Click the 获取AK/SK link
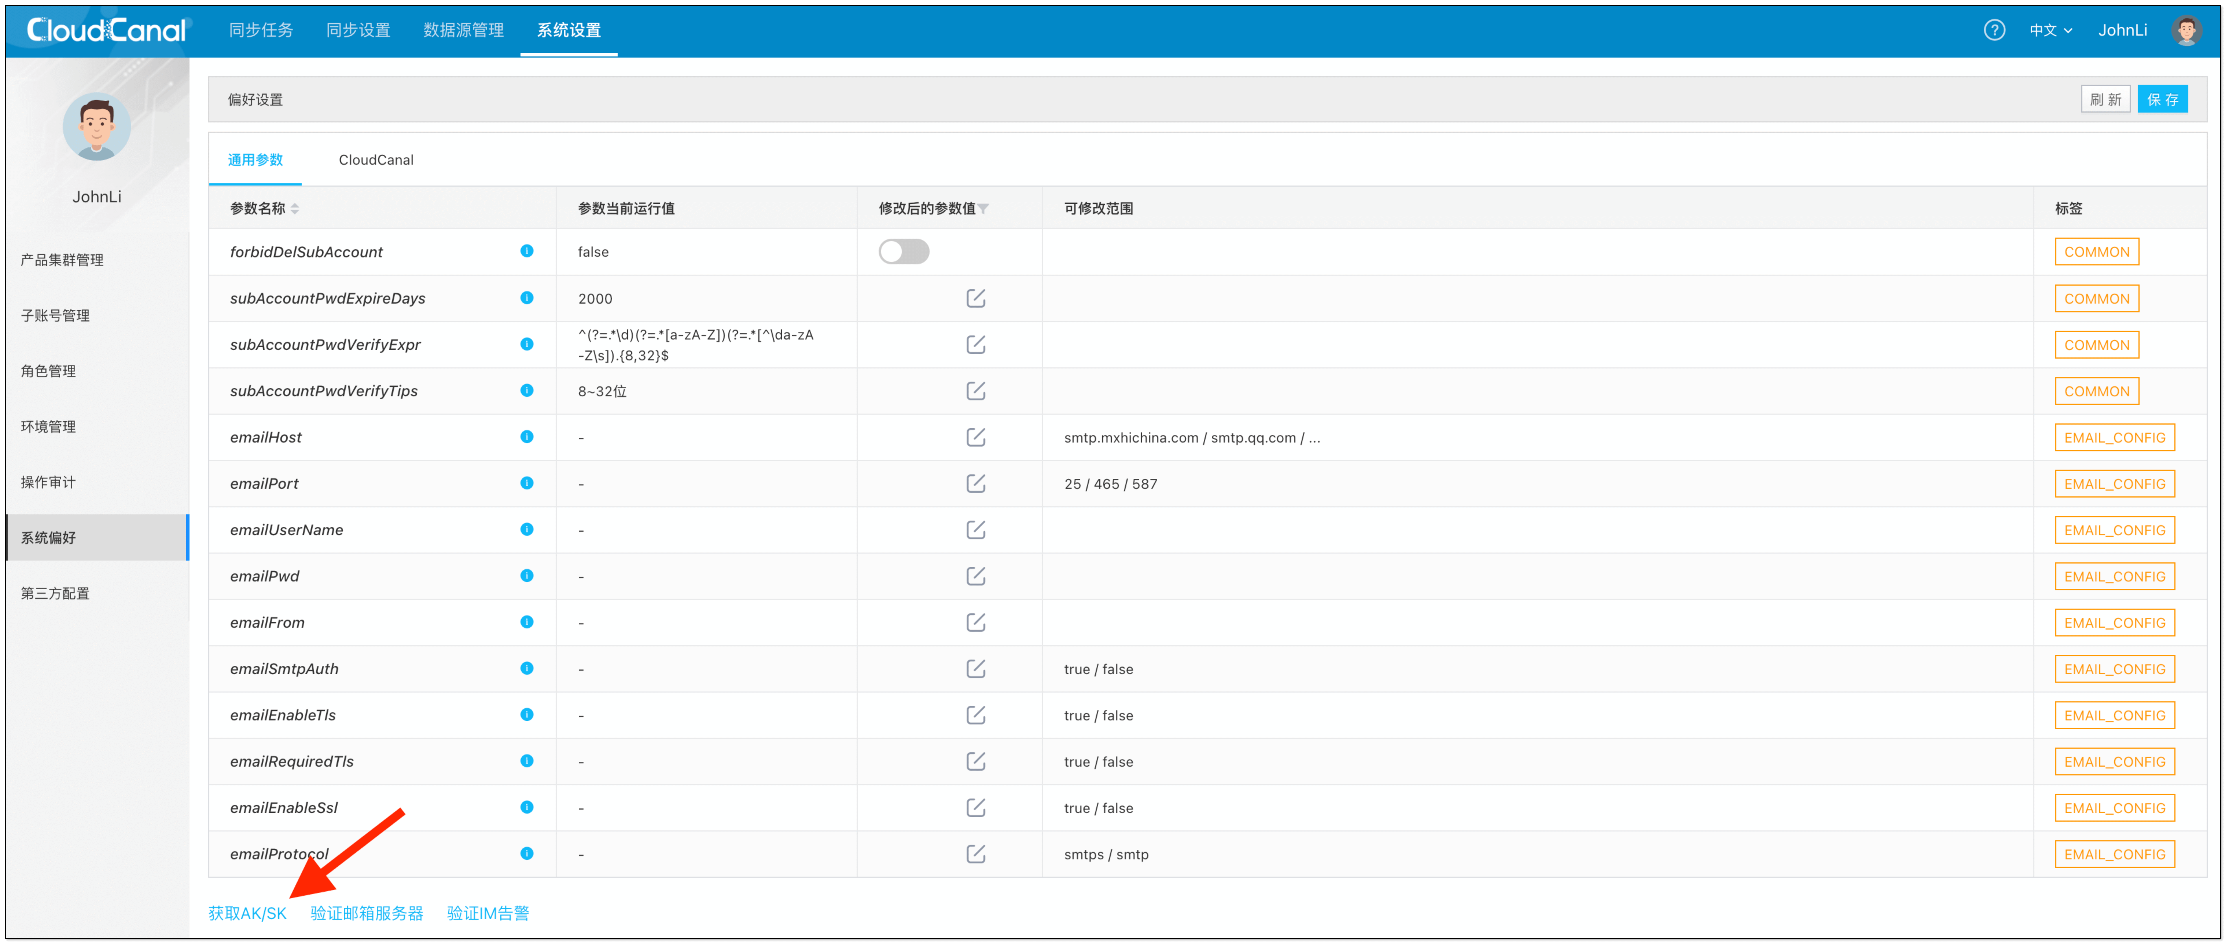2229x947 pixels. [x=247, y=913]
